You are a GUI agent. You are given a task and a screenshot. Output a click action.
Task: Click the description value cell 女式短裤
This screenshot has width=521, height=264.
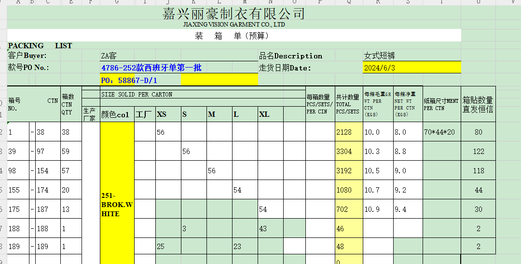point(380,56)
